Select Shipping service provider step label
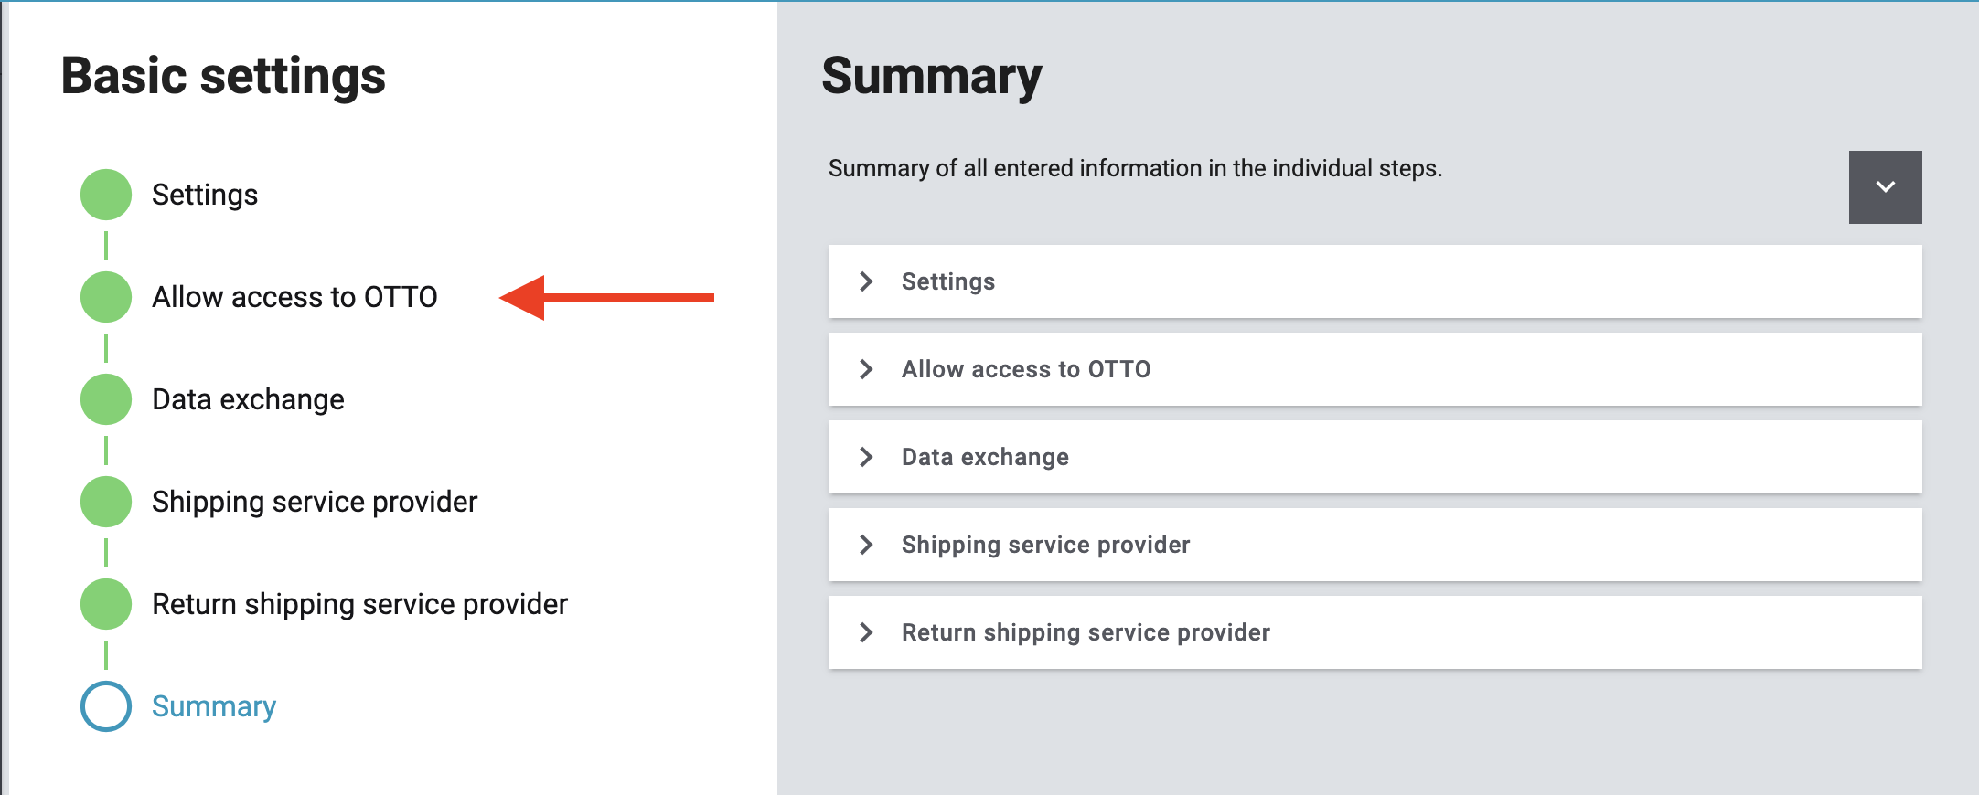This screenshot has width=1979, height=795. (315, 502)
